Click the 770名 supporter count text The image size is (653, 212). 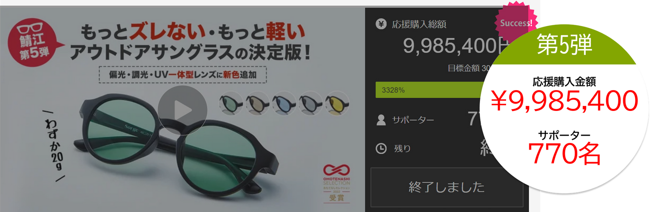click(x=564, y=153)
